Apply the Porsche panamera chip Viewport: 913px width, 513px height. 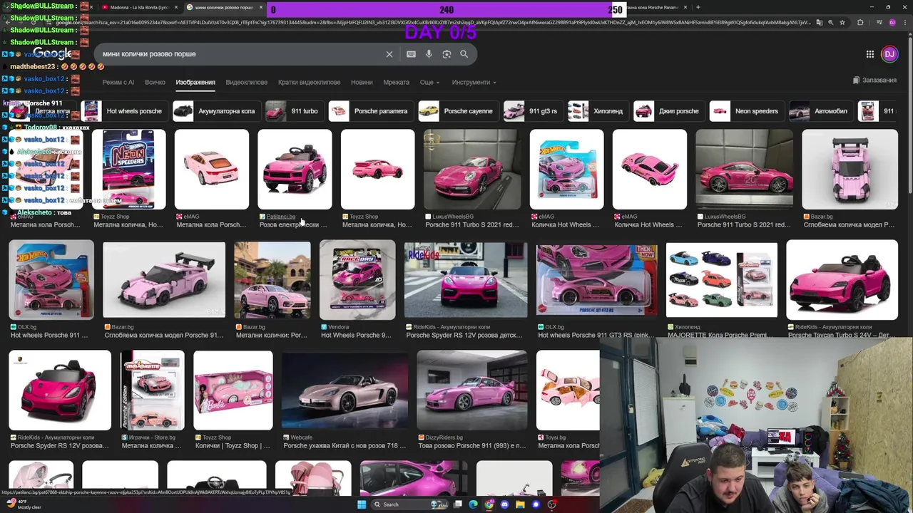(370, 111)
